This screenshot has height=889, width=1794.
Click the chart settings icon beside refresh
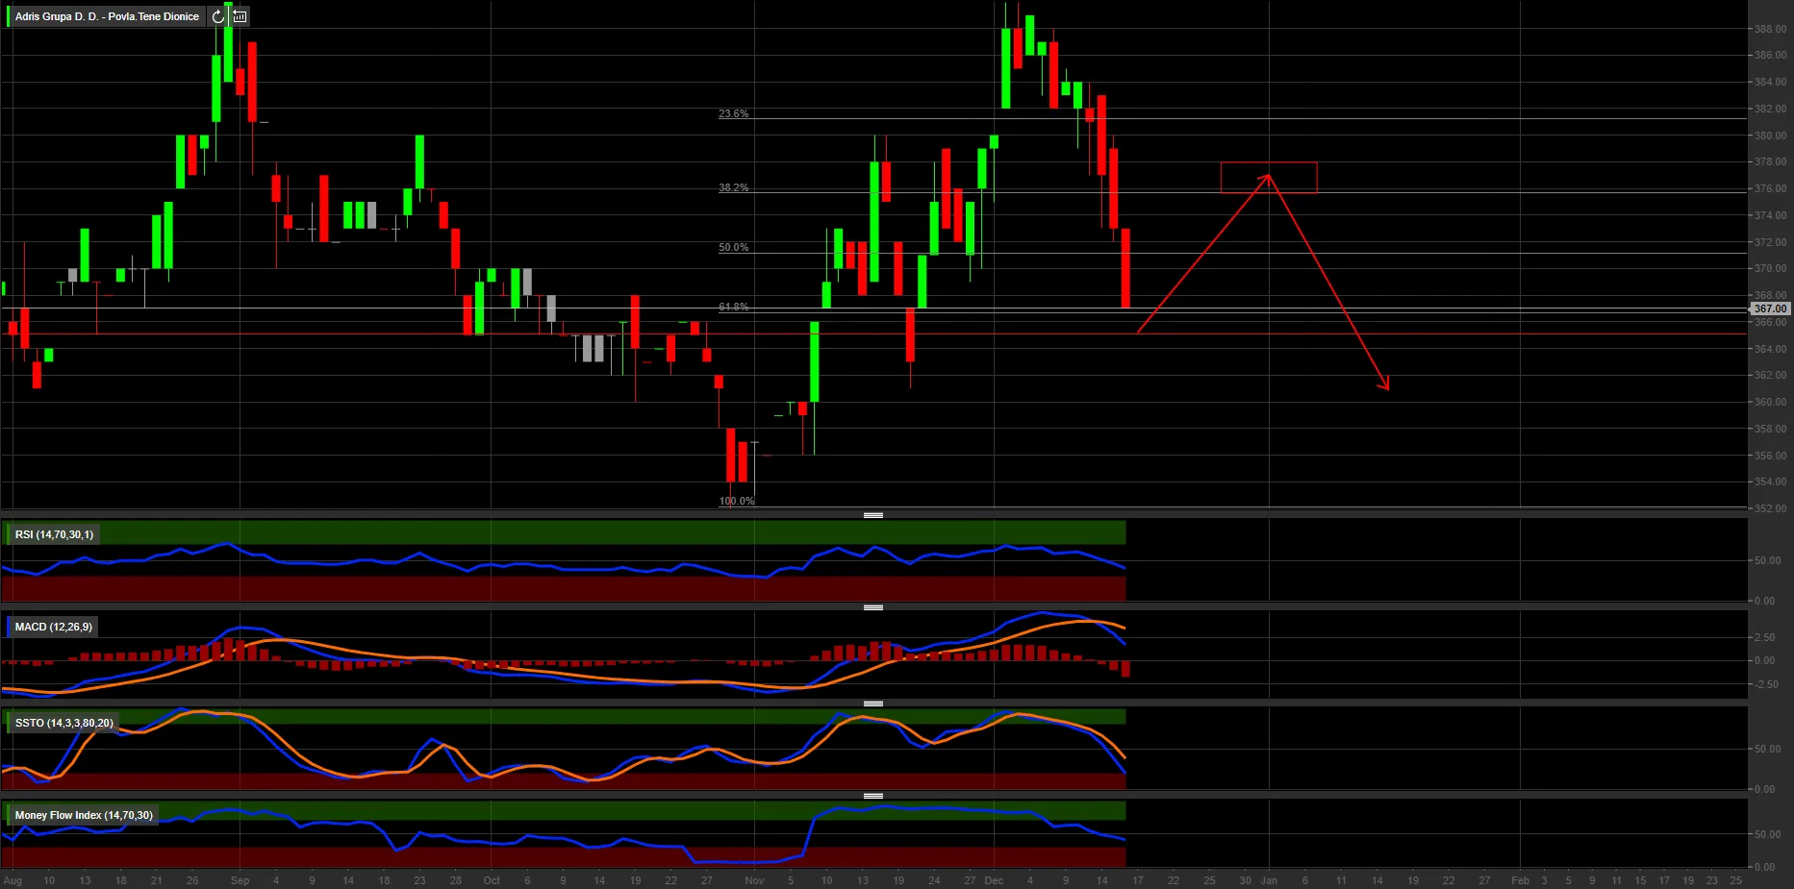coord(240,16)
